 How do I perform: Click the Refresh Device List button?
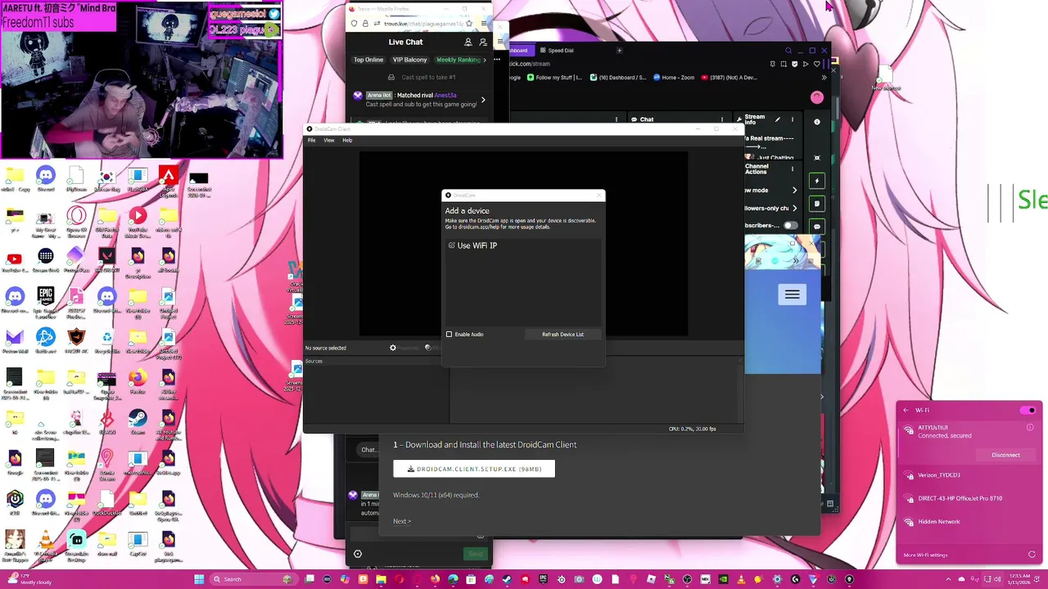click(x=562, y=335)
